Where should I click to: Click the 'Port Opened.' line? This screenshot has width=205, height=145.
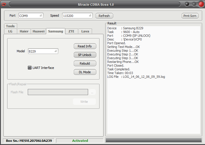[116, 43]
